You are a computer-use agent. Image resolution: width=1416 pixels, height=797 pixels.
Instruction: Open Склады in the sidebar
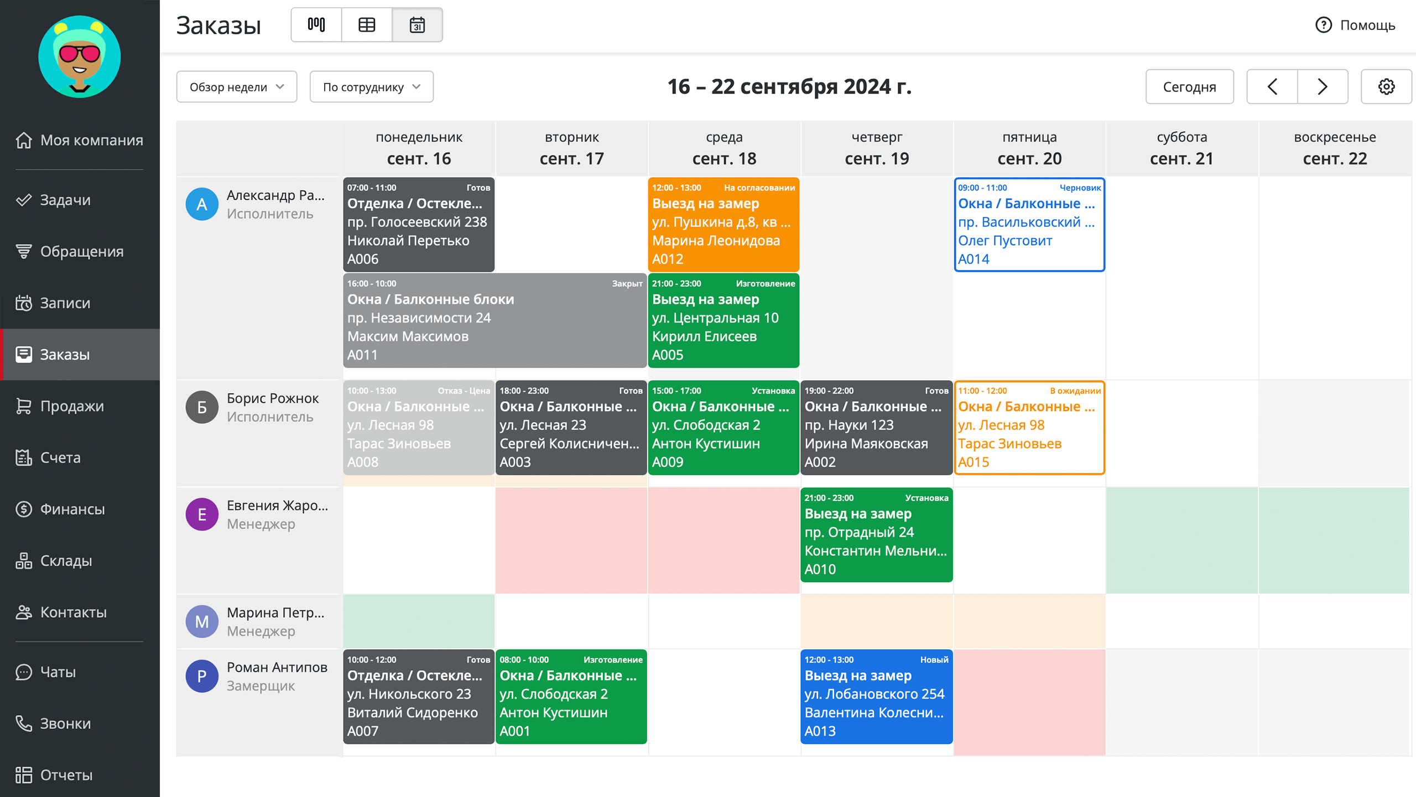click(x=66, y=561)
